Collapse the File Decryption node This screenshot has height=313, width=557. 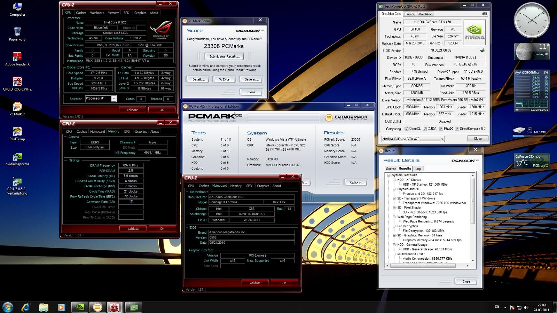[x=394, y=226]
